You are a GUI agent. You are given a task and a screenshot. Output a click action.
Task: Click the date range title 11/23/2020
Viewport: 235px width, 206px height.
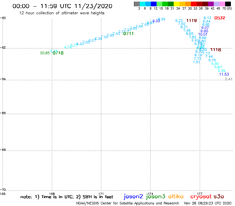[x=93, y=6]
